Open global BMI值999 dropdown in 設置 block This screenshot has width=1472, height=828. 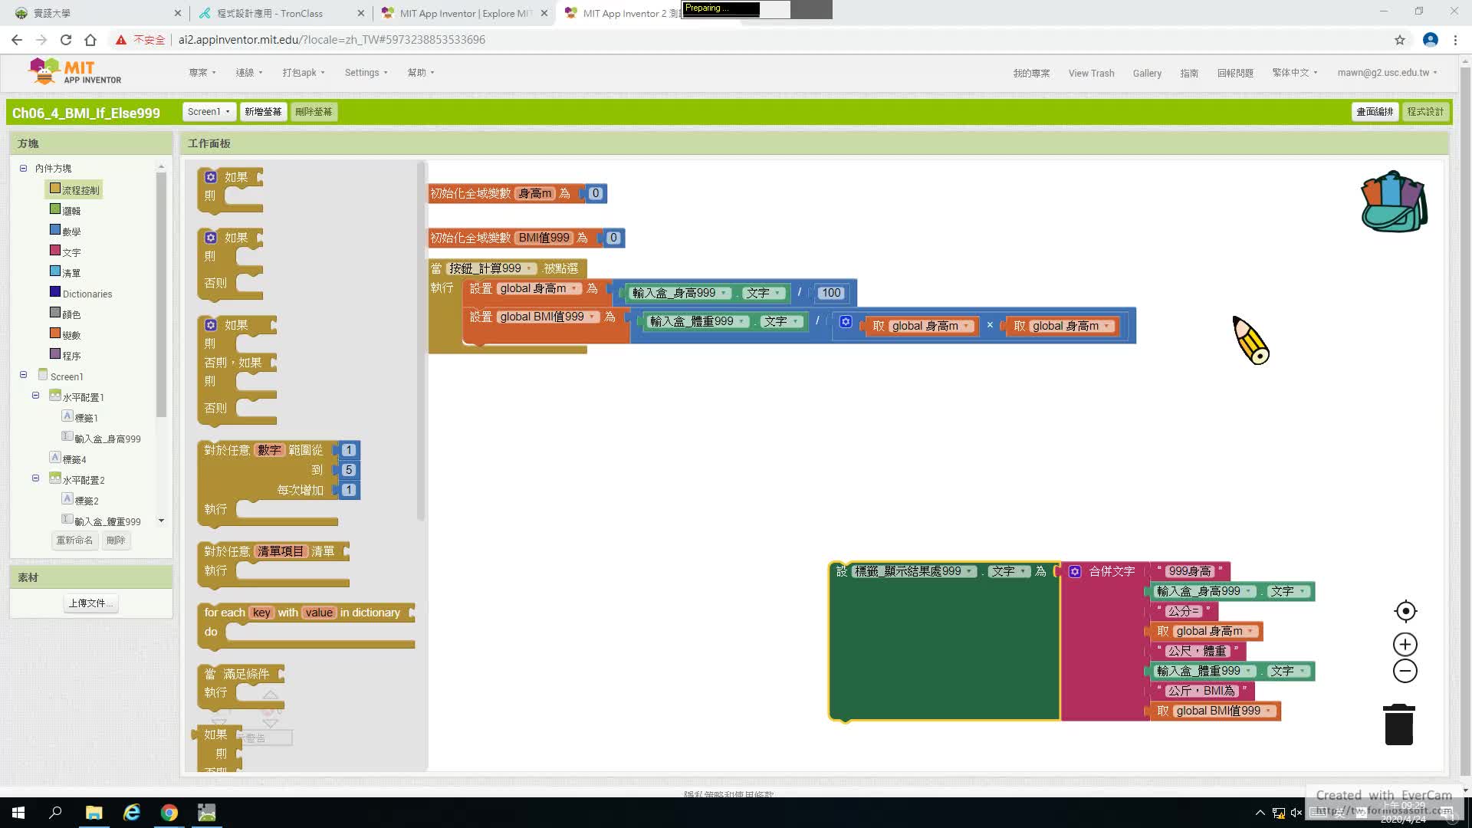click(x=548, y=317)
